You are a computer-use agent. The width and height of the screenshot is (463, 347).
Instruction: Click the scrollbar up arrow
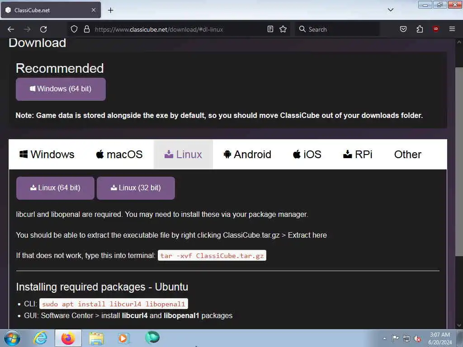pos(459,42)
